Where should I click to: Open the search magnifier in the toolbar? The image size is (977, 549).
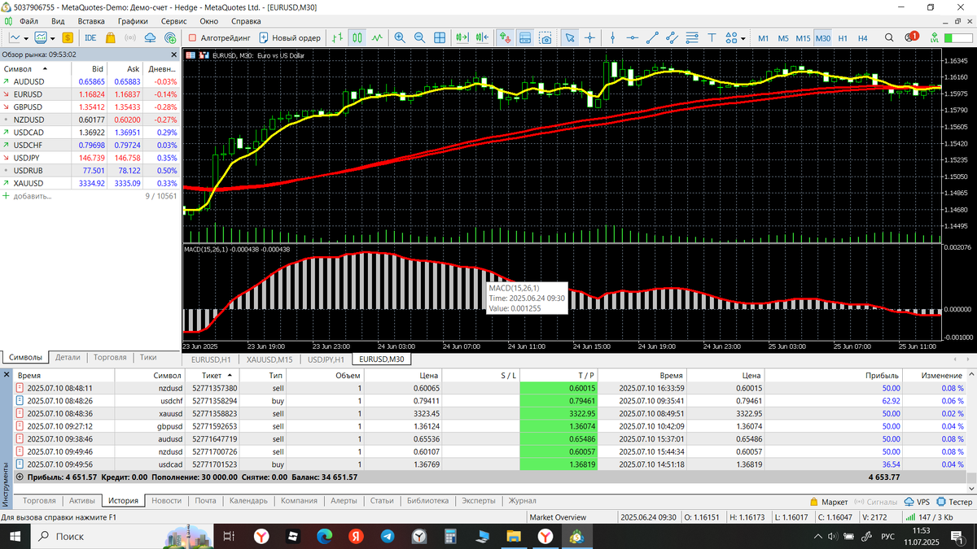tap(888, 37)
